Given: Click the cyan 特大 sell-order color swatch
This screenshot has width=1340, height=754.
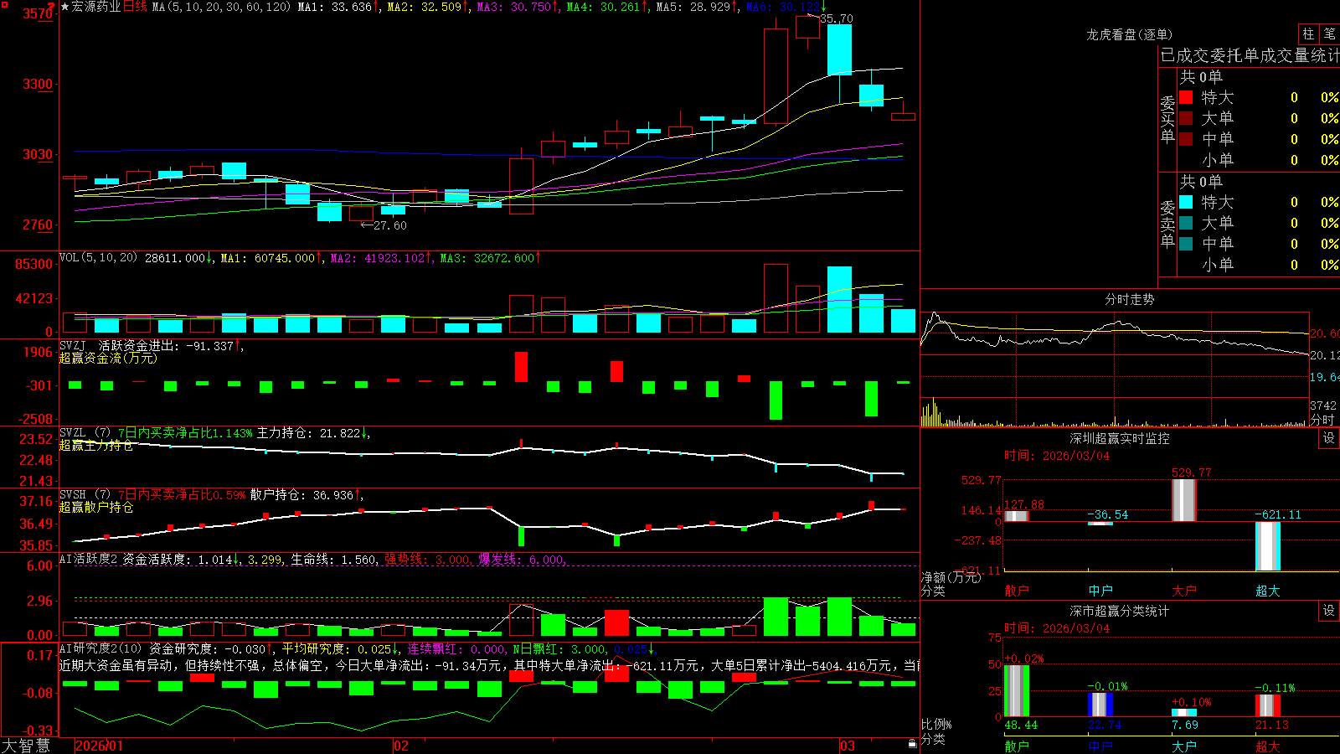Looking at the screenshot, I should click(1186, 202).
